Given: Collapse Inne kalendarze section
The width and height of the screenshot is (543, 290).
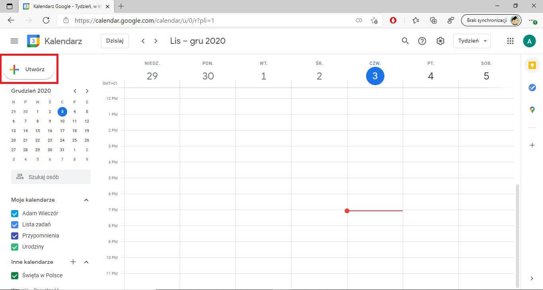Looking at the screenshot, I should (x=86, y=262).
